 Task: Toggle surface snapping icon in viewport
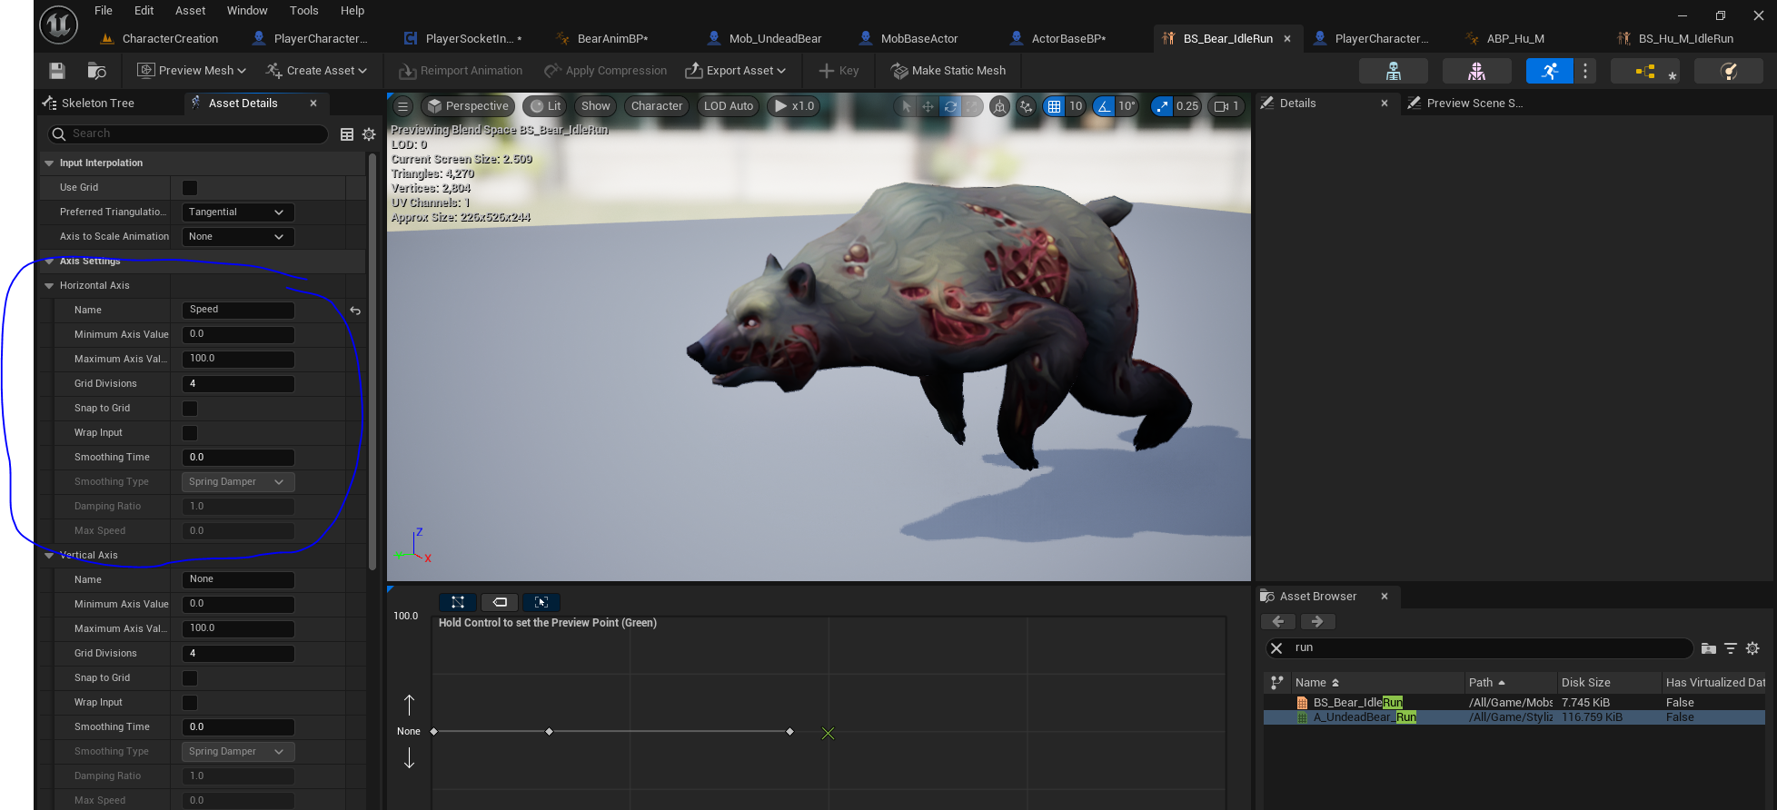1027,106
